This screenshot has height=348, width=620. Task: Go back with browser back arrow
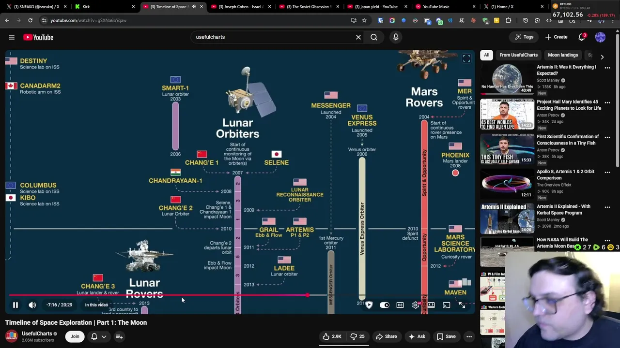[x=7, y=20]
